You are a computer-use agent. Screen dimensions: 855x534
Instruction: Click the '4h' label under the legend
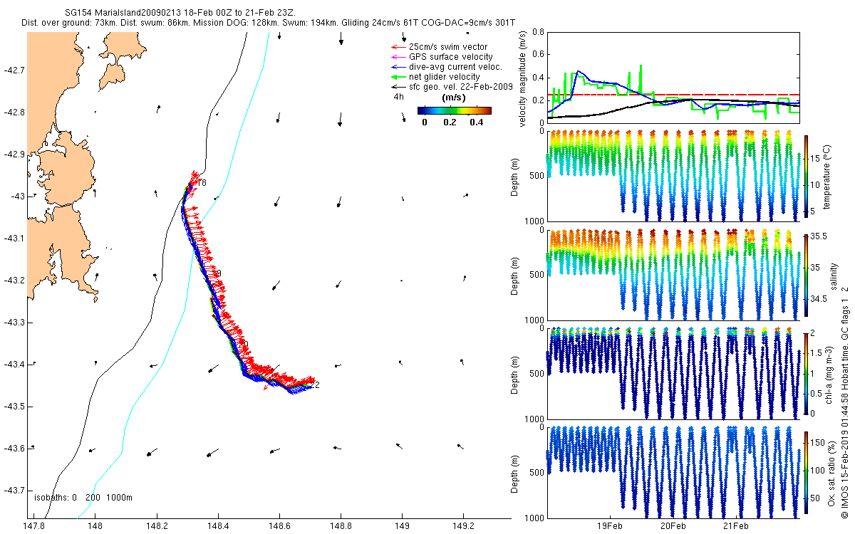(x=398, y=96)
